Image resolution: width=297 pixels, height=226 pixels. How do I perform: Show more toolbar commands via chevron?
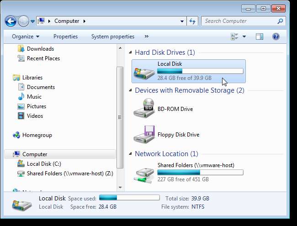146,37
